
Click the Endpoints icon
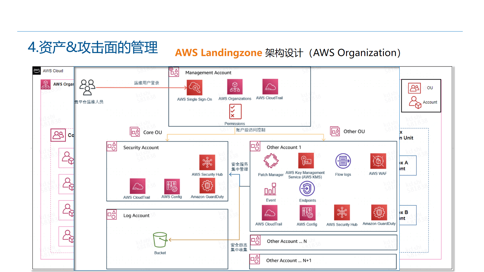pyautogui.click(x=307, y=189)
